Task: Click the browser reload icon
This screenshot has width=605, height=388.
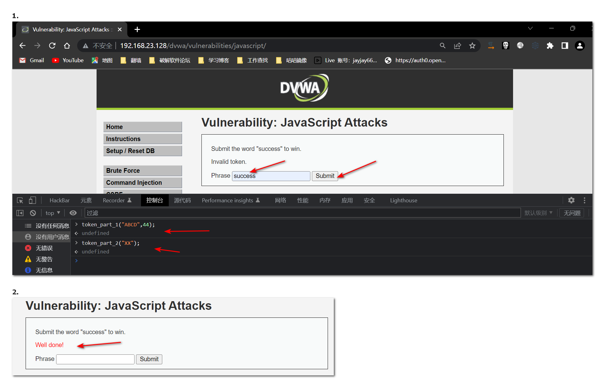Action: [52, 46]
